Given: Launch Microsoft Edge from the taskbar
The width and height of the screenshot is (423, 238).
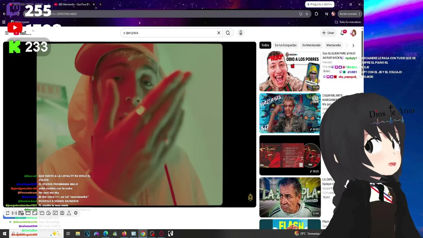Looking at the screenshot, I should point(105,234).
